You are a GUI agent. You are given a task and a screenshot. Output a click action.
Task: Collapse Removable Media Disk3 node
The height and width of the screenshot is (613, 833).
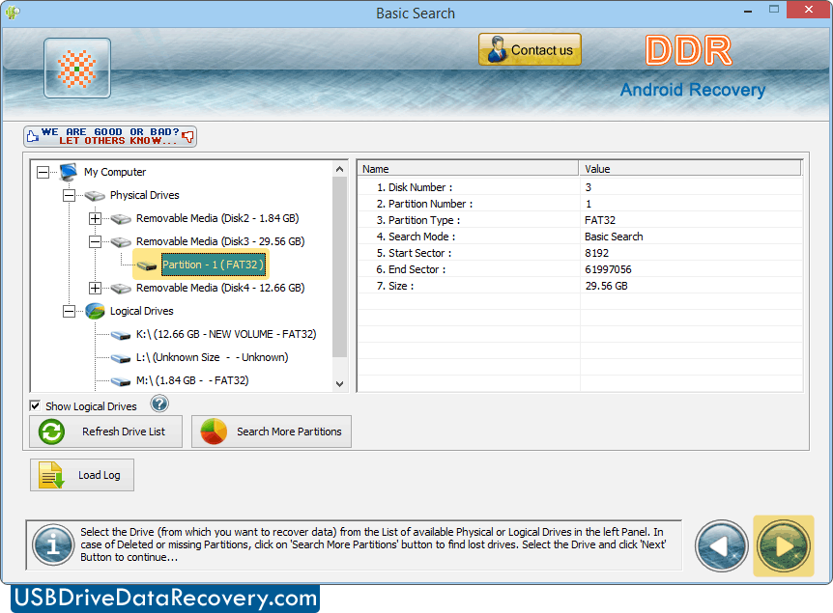click(x=95, y=241)
